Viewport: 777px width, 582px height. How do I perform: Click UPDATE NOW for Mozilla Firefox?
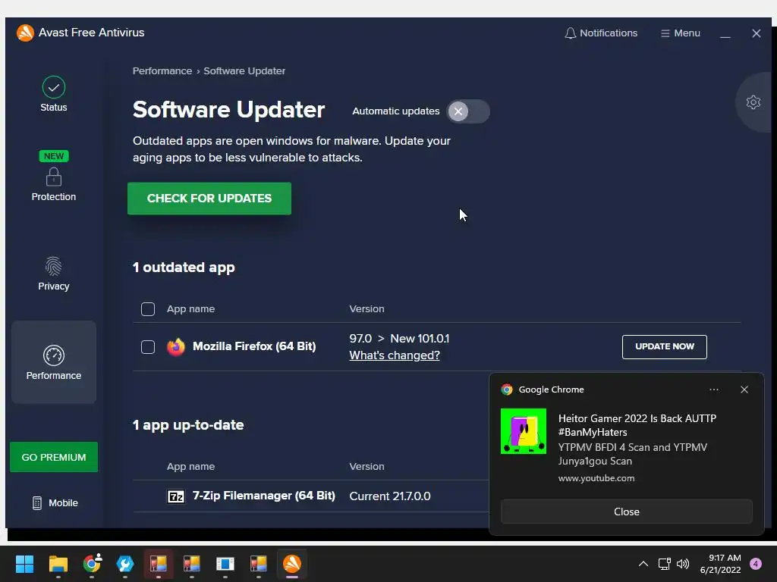664,346
